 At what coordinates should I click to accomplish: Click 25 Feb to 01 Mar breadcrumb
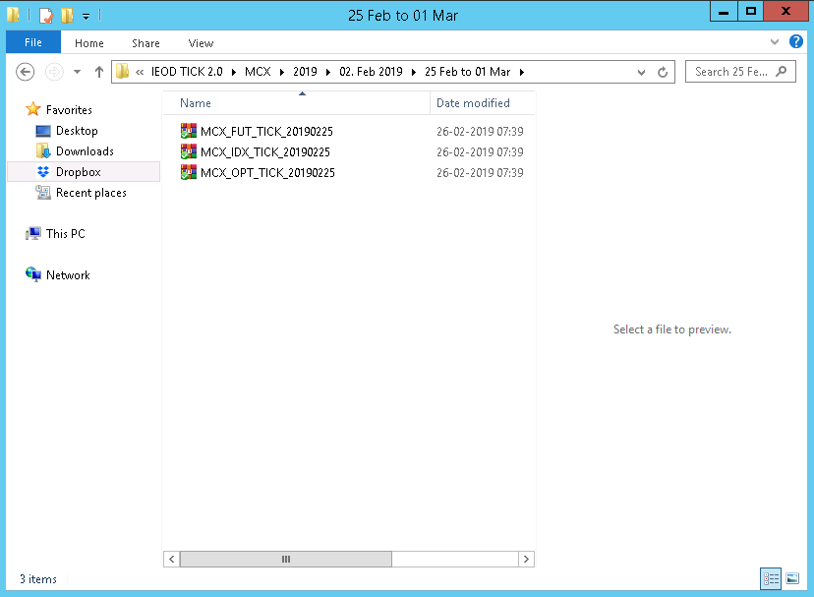(467, 72)
